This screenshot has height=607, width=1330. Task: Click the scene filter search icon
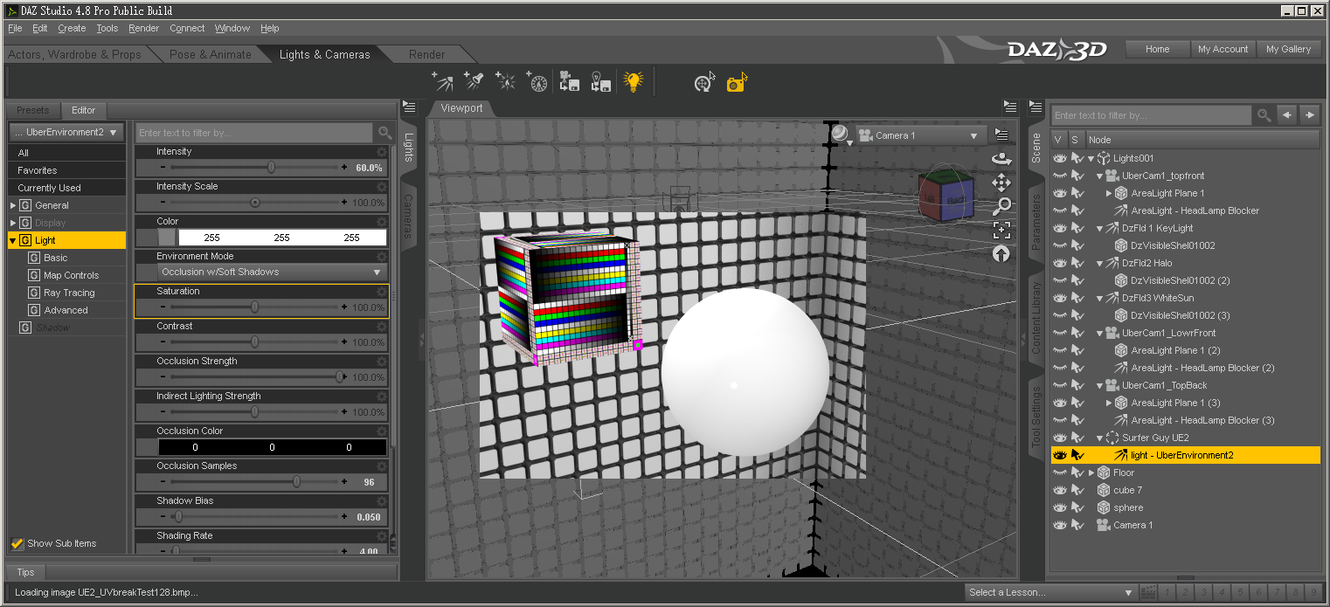point(1264,115)
